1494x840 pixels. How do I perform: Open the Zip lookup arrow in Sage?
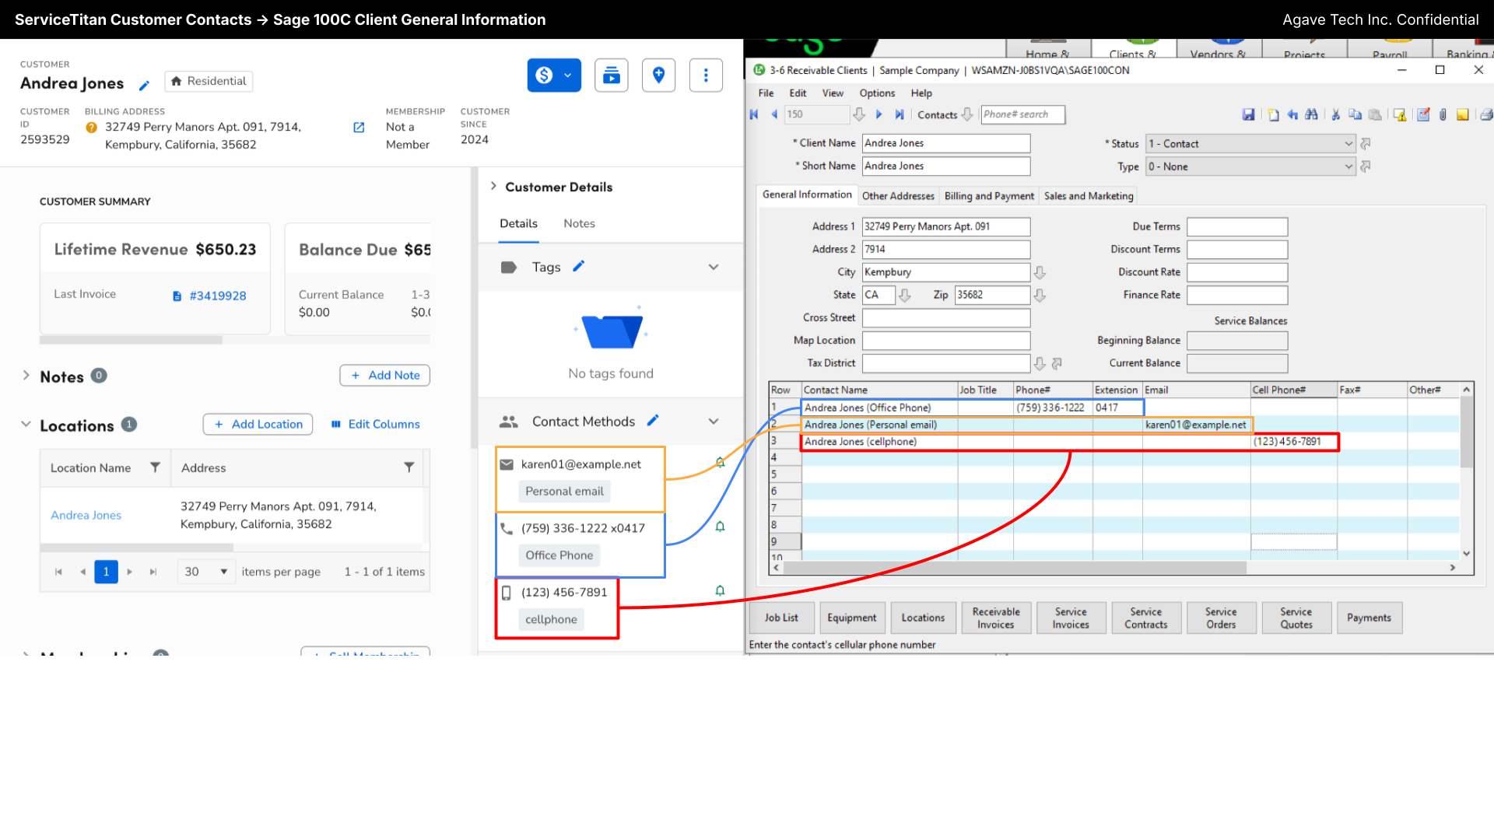pos(1040,295)
